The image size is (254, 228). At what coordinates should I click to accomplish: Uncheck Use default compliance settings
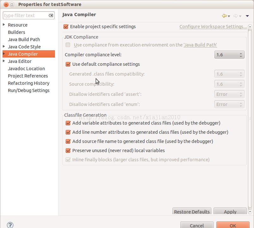click(x=68, y=64)
